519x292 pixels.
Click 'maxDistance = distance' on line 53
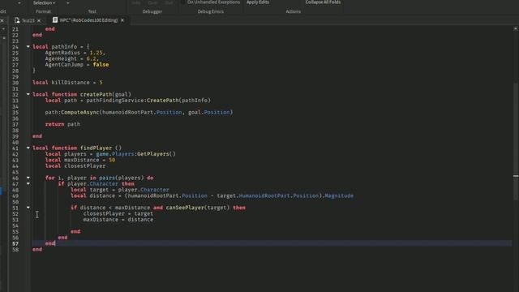coord(118,220)
